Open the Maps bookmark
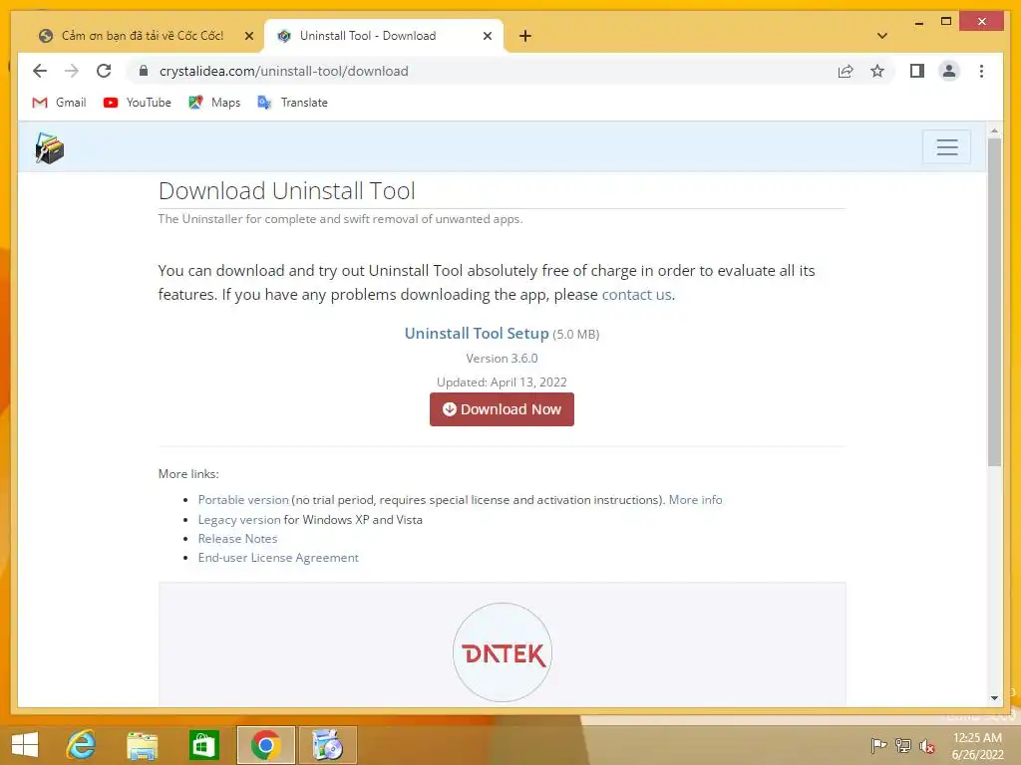The width and height of the screenshot is (1021, 765). click(214, 103)
